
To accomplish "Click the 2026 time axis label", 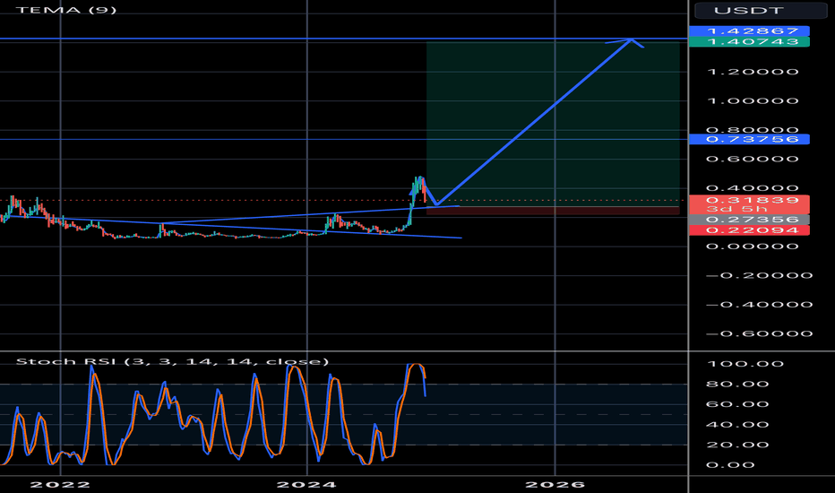I will (555, 484).
